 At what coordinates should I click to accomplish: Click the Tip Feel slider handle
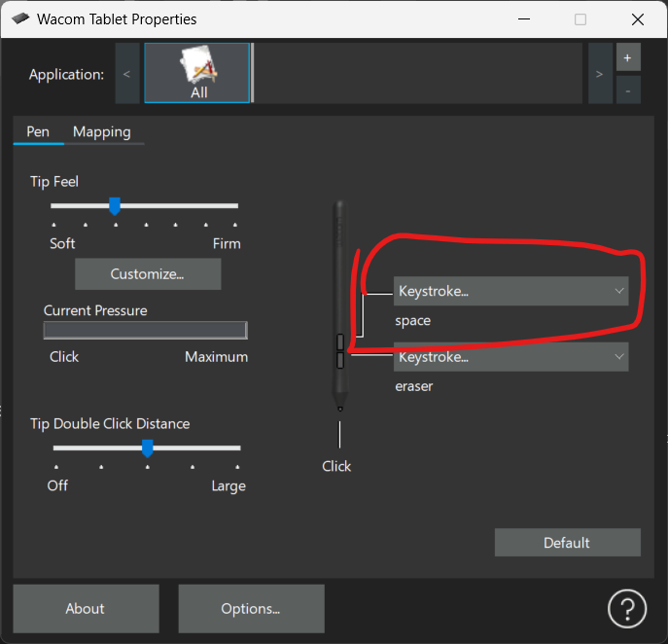pyautogui.click(x=115, y=206)
